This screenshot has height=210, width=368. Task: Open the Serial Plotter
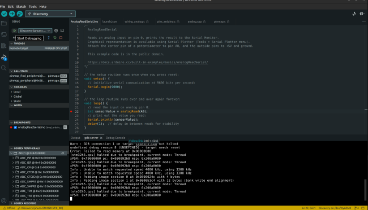click(x=354, y=14)
